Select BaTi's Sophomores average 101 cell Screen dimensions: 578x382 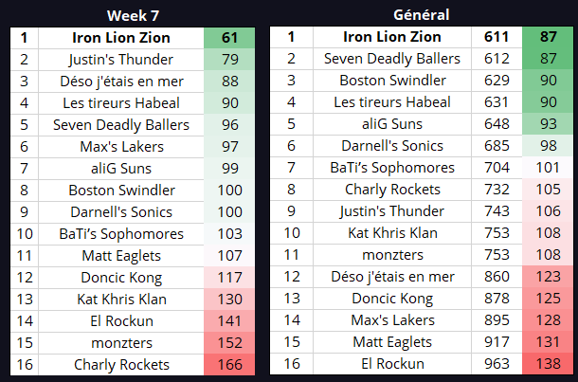click(x=548, y=168)
